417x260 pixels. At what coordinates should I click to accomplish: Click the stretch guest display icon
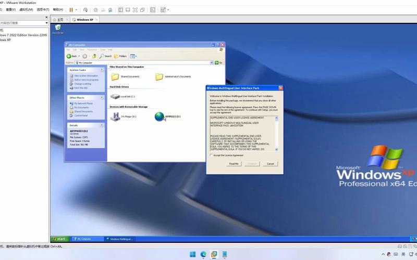(163, 10)
